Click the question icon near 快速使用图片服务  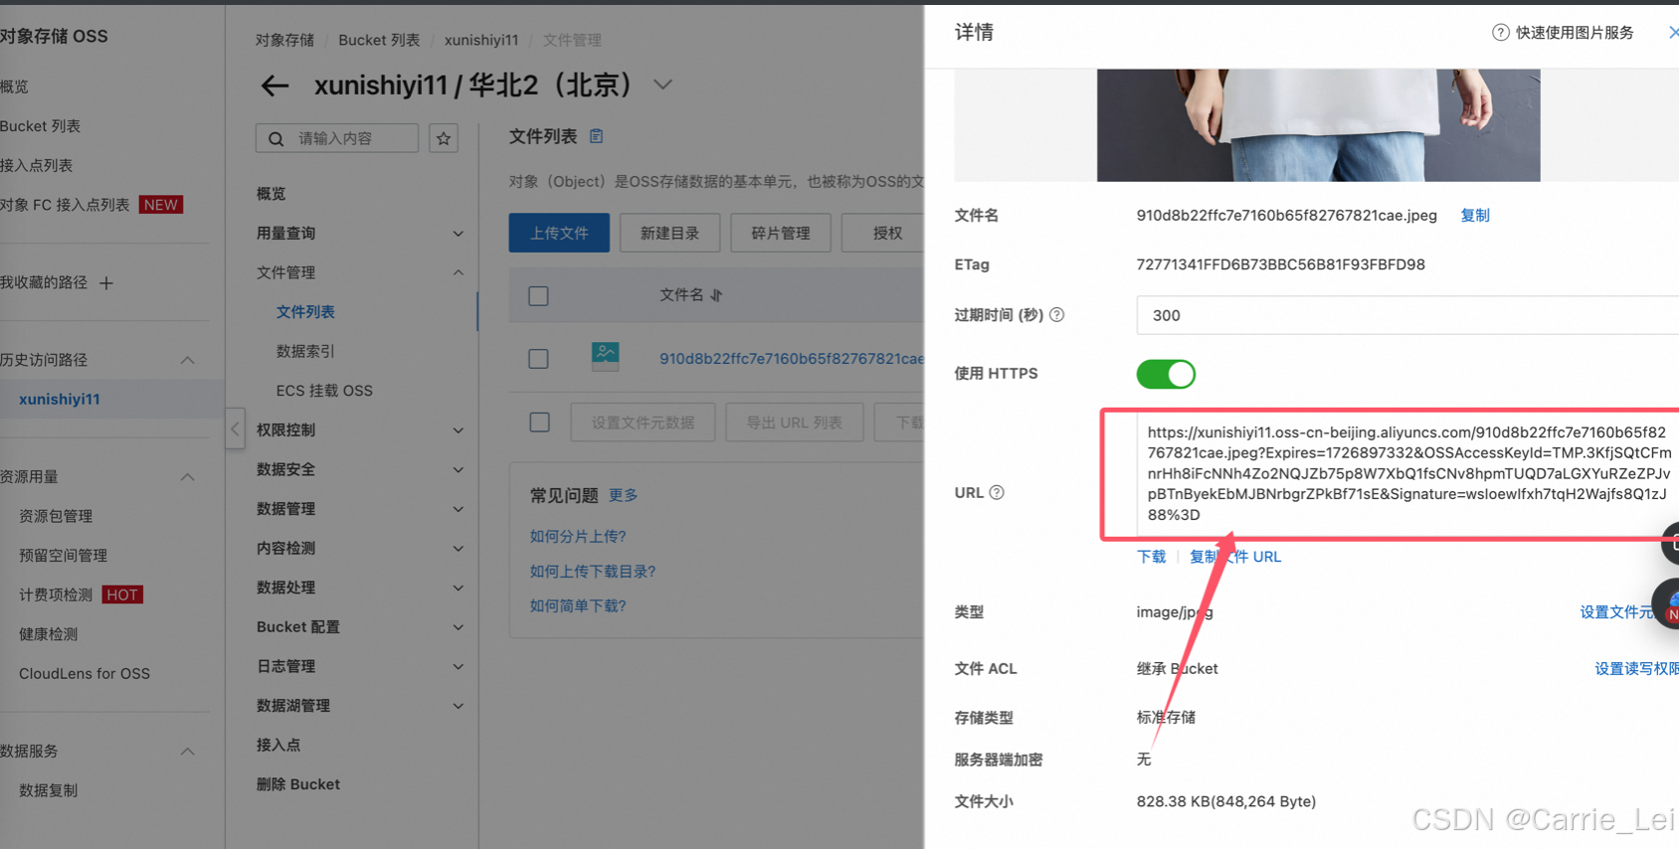point(1500,33)
